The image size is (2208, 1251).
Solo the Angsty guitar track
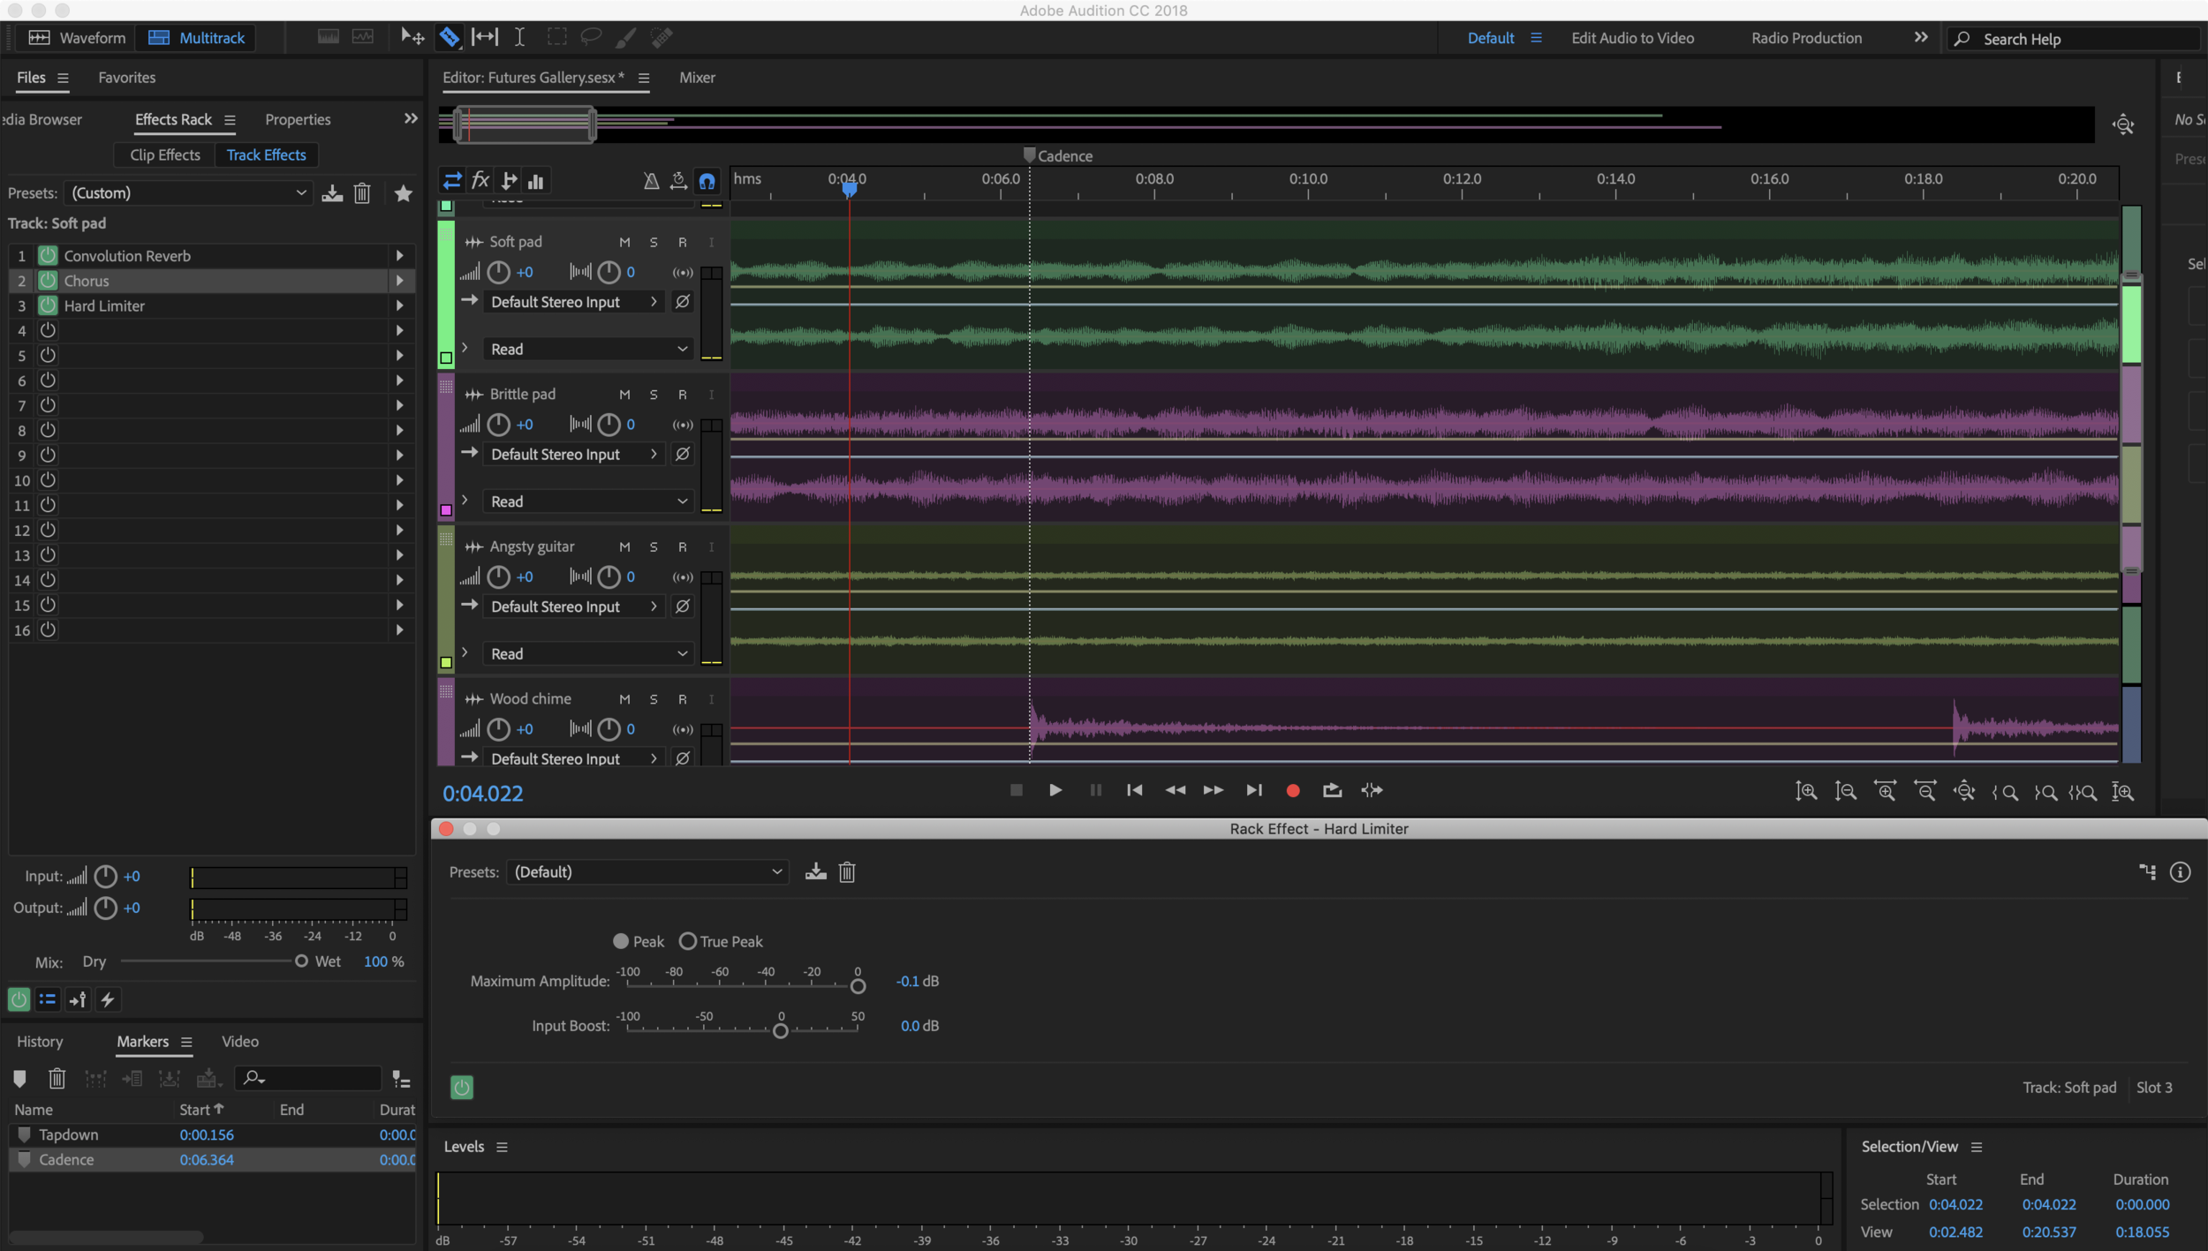click(654, 547)
